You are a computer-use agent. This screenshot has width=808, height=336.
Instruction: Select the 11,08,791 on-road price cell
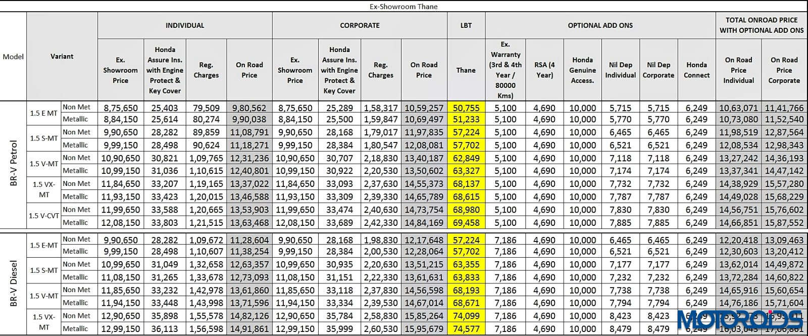coord(249,132)
